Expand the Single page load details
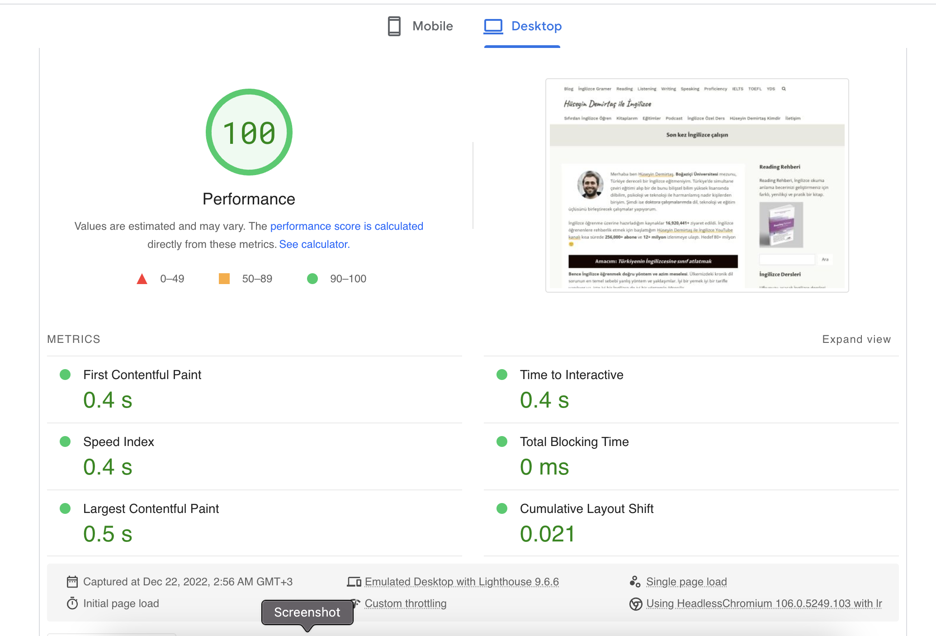Viewport: 936px width, 636px height. [x=686, y=582]
